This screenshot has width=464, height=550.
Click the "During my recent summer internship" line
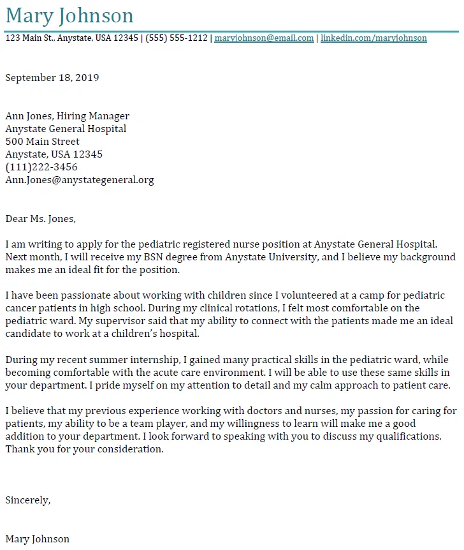(x=96, y=360)
